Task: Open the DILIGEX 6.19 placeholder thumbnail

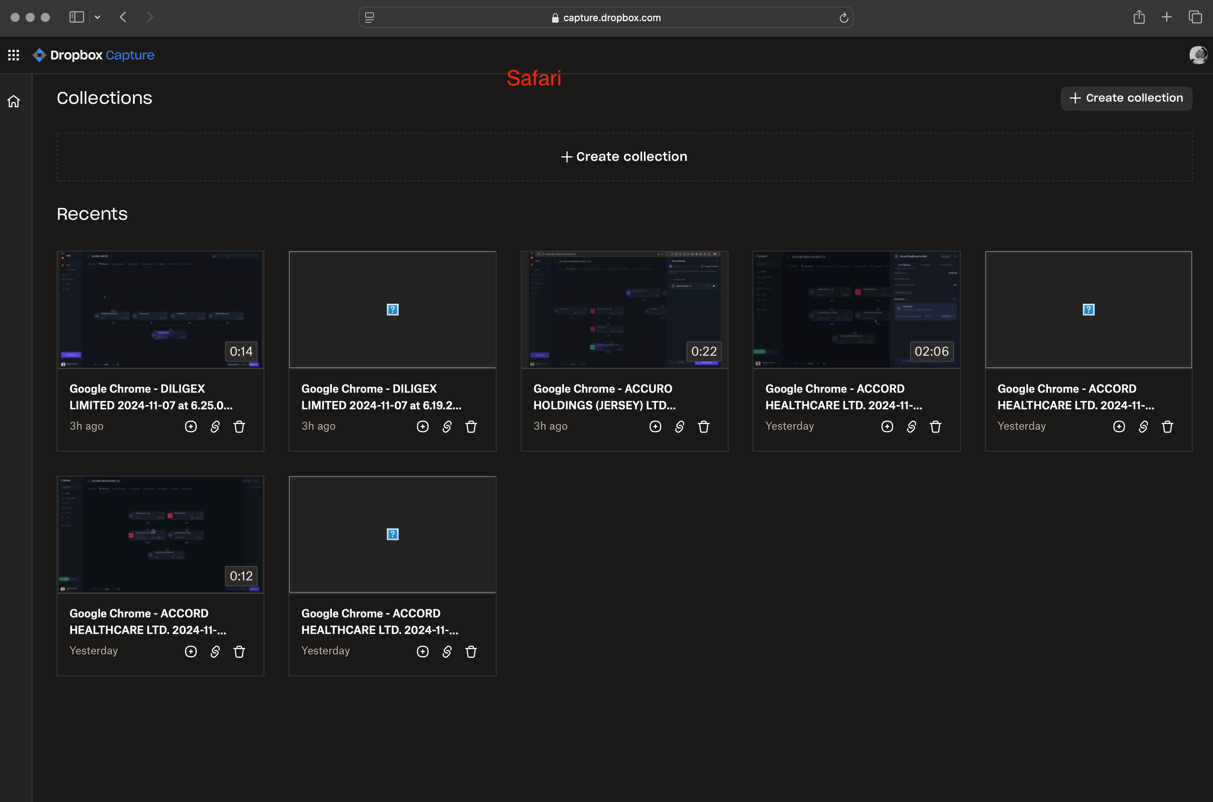Action: point(392,310)
